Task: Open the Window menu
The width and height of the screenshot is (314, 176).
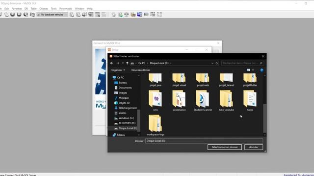Action: coord(79,9)
